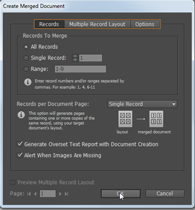
Task: Increment the Single Record stepper up arrow
Action: point(75,56)
